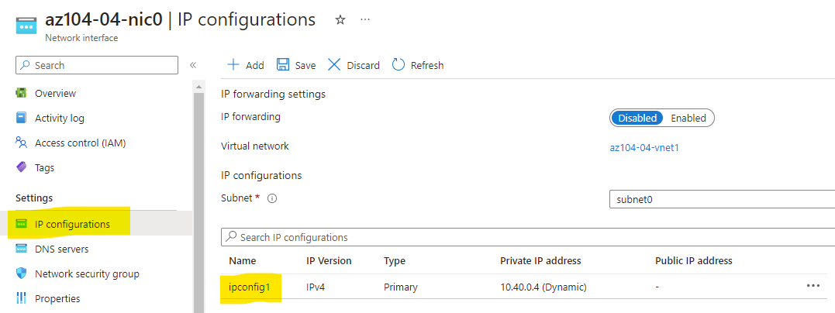
Task: Click the Tags icon in sidebar
Action: click(x=21, y=167)
